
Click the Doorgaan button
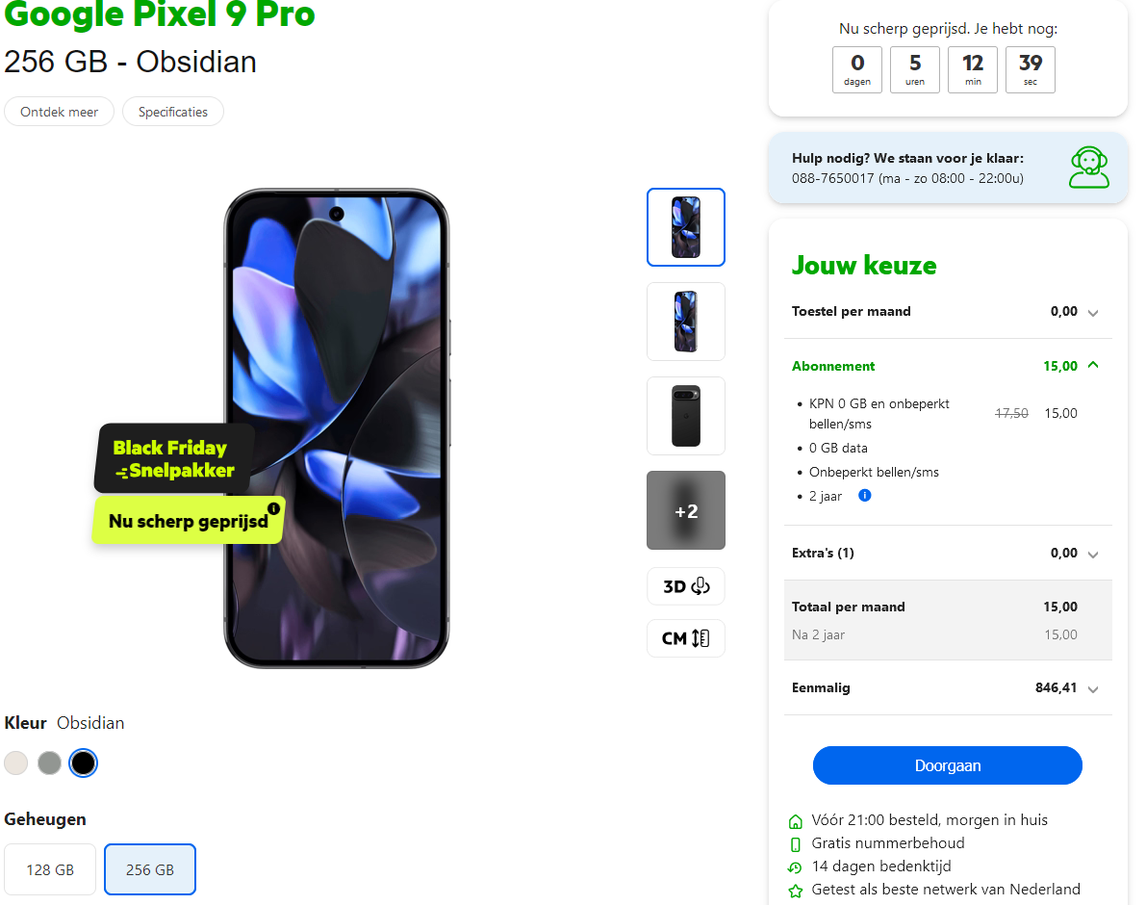click(x=947, y=765)
